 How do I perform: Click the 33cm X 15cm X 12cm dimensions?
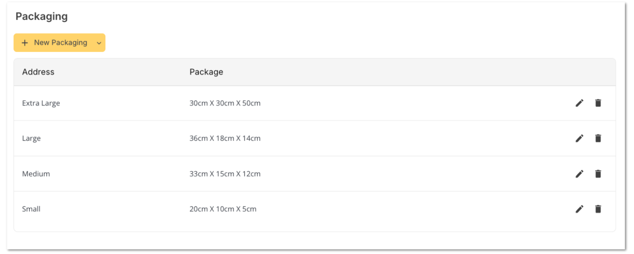225,174
